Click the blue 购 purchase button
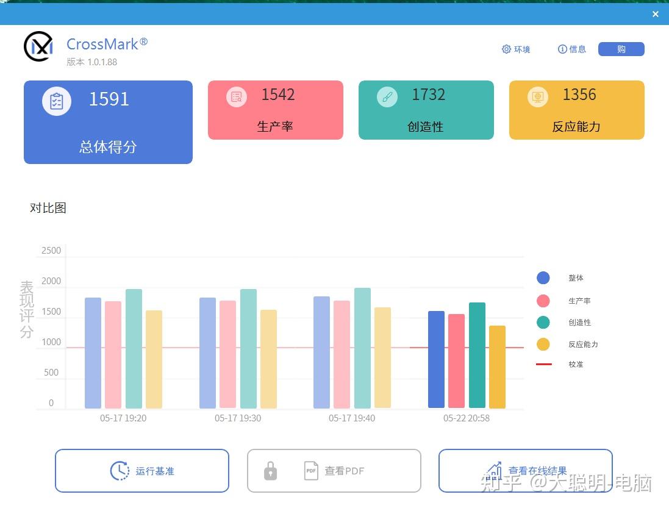669x511 pixels. pos(621,49)
